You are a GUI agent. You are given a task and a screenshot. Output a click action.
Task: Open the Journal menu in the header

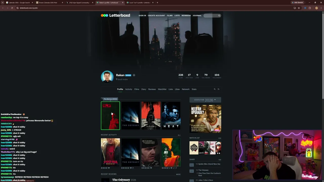(197, 16)
